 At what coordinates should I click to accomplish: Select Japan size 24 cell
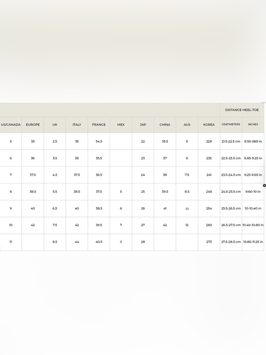143,175
